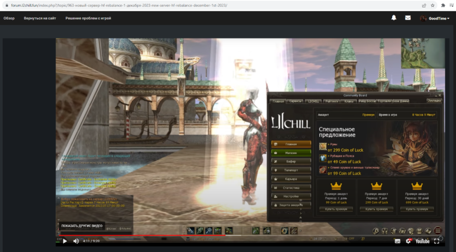Open forum messages envelope icon
Viewport: 456px width, 252px height.
(x=408, y=18)
